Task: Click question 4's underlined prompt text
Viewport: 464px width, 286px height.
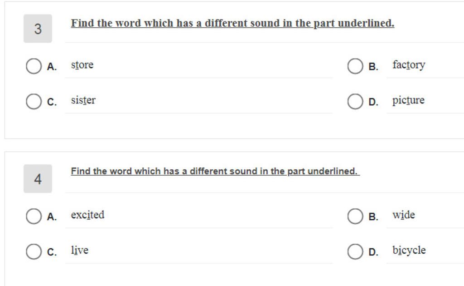Action: pos(215,171)
